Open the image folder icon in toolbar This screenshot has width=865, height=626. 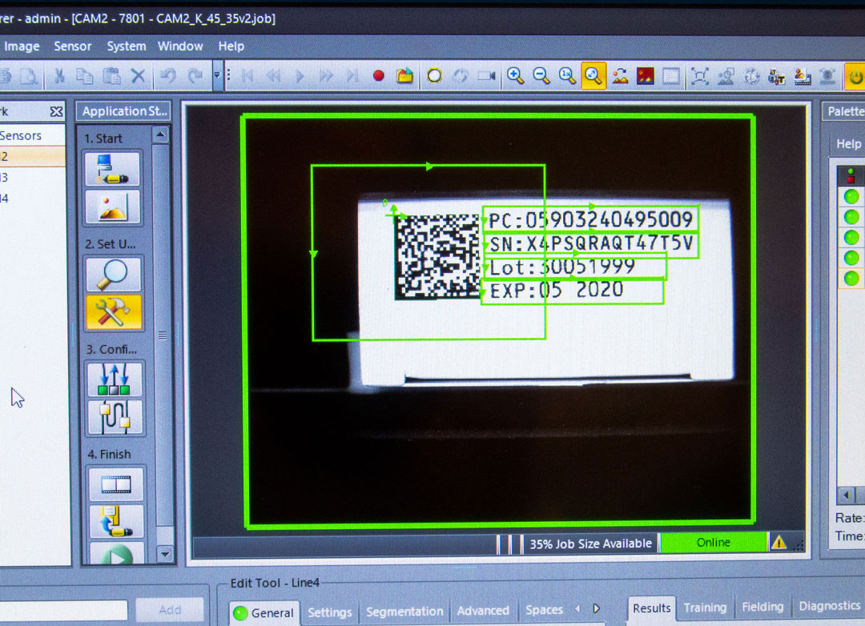[x=405, y=75]
